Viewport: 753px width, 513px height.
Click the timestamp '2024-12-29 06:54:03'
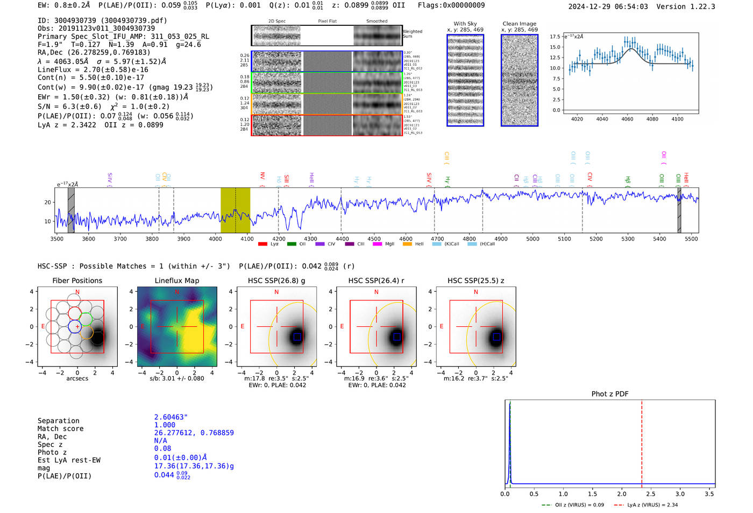coord(608,6)
